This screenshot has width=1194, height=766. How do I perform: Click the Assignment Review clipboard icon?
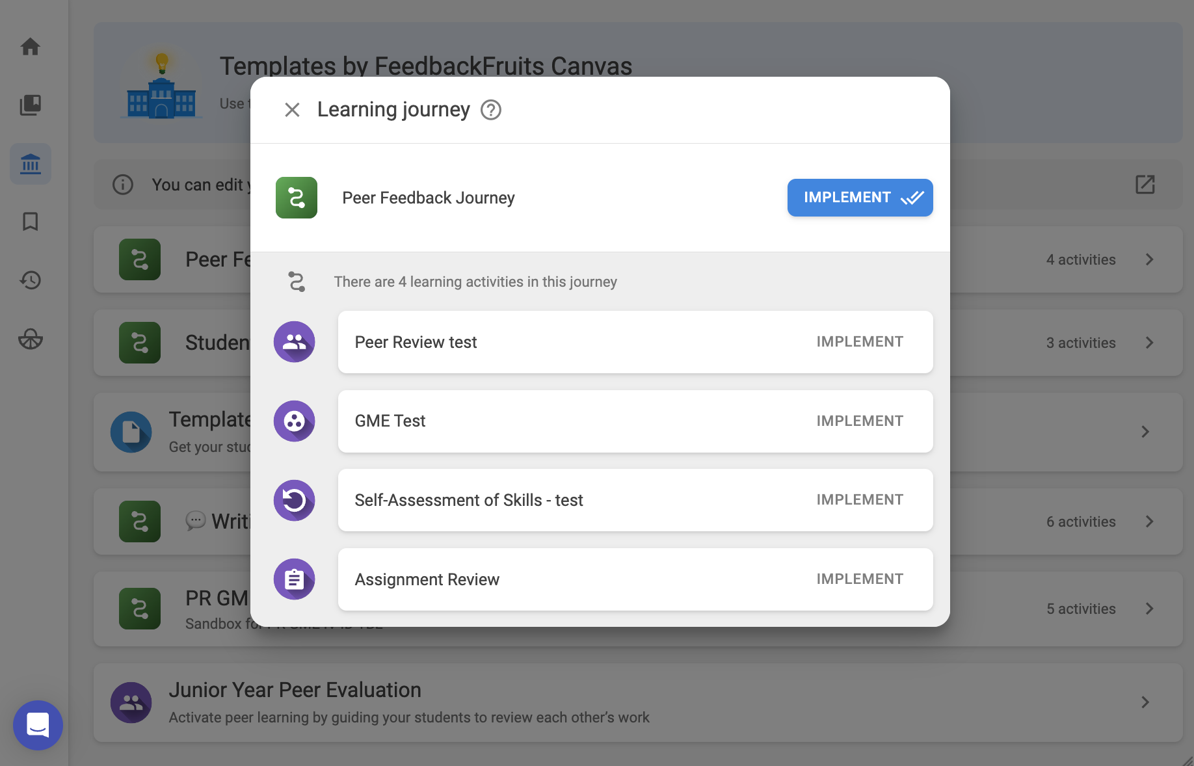click(x=295, y=579)
